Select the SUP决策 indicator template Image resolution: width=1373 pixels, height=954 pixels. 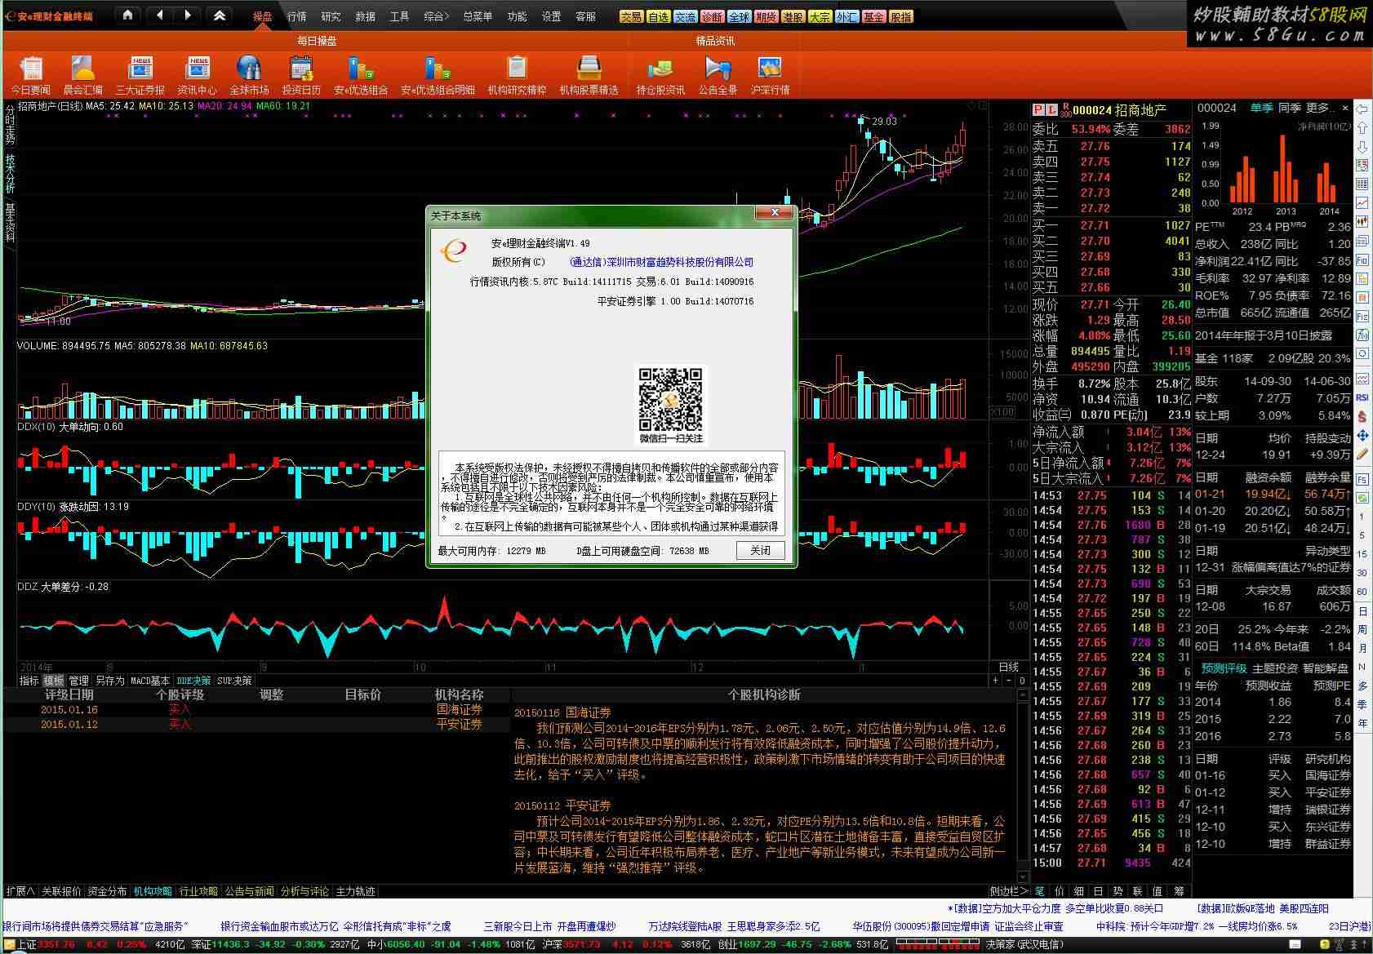click(x=235, y=681)
